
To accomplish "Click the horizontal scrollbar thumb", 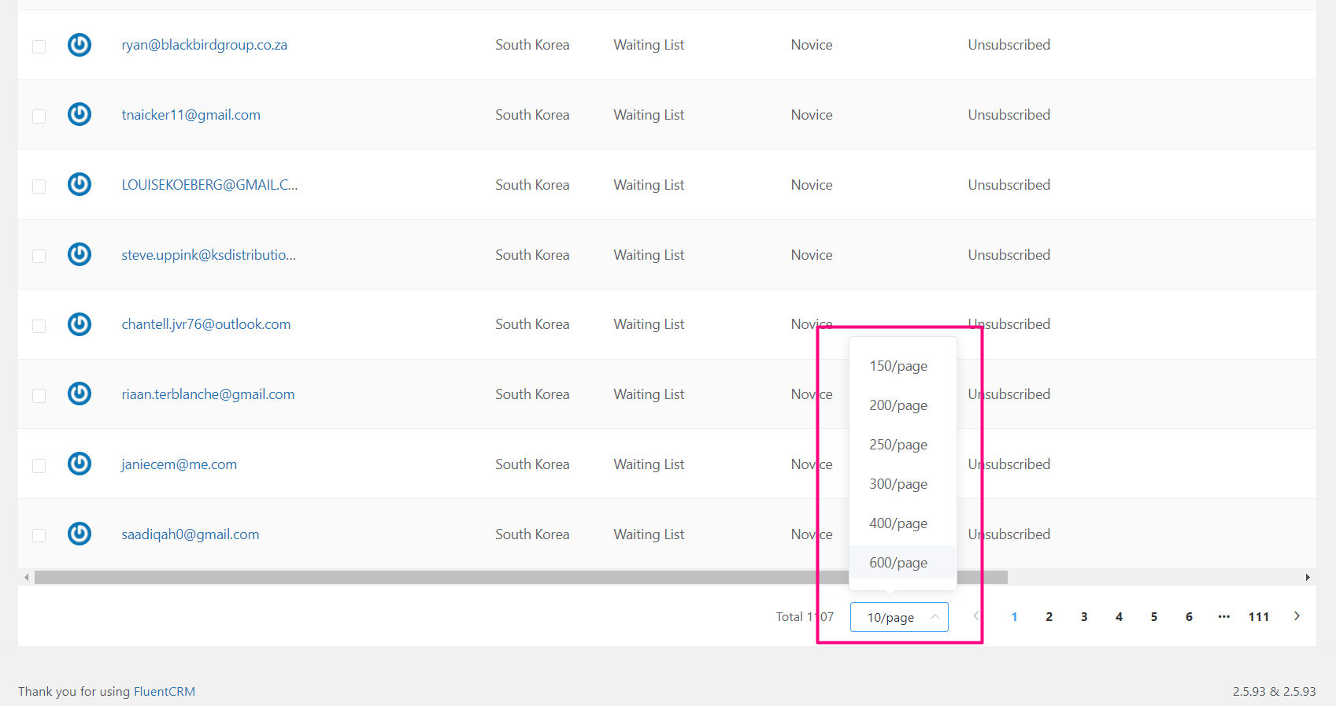I will coord(521,578).
